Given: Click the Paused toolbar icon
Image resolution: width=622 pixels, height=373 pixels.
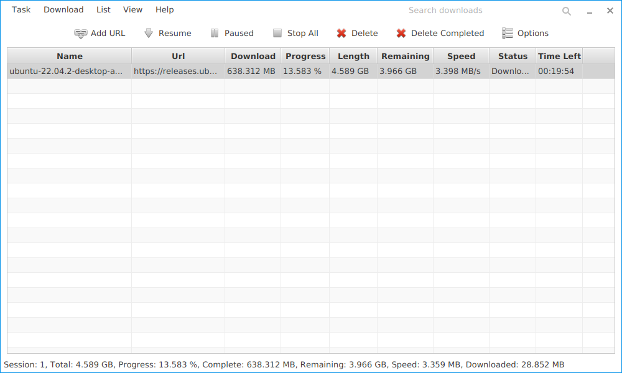Looking at the screenshot, I should pyautogui.click(x=215, y=34).
